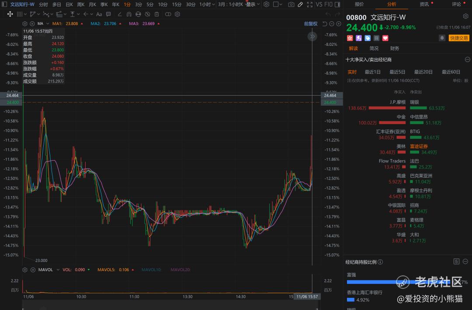Open chart settings gear in top bar

point(267,4)
